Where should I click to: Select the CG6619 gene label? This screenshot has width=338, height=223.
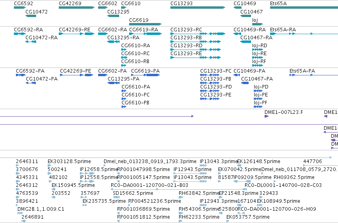pos(139,20)
